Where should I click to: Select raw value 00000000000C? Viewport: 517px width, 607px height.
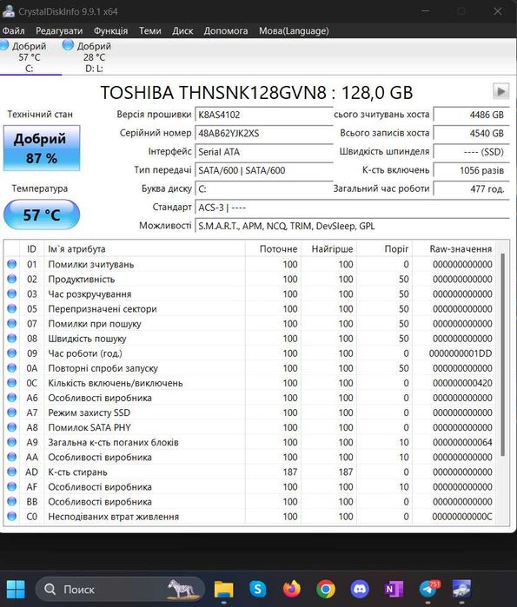coord(462,517)
